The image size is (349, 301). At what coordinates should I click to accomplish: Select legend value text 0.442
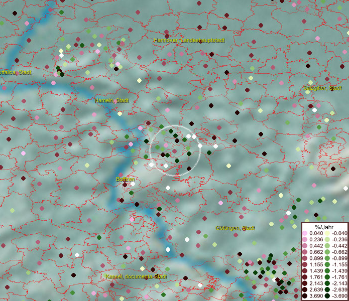tap(316, 246)
